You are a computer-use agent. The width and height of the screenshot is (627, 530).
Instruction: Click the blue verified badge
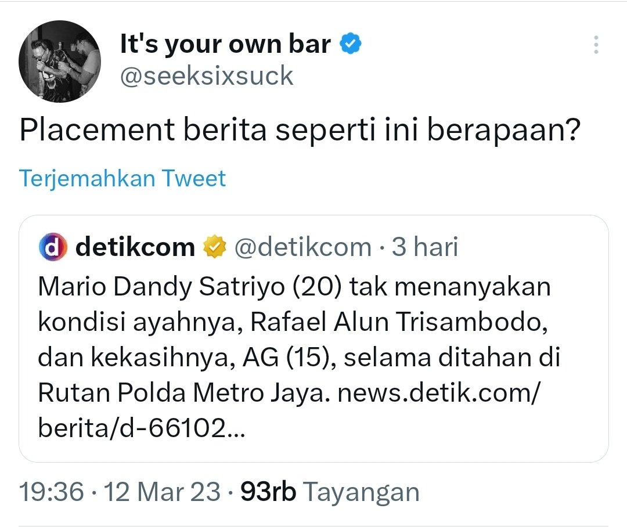click(350, 44)
